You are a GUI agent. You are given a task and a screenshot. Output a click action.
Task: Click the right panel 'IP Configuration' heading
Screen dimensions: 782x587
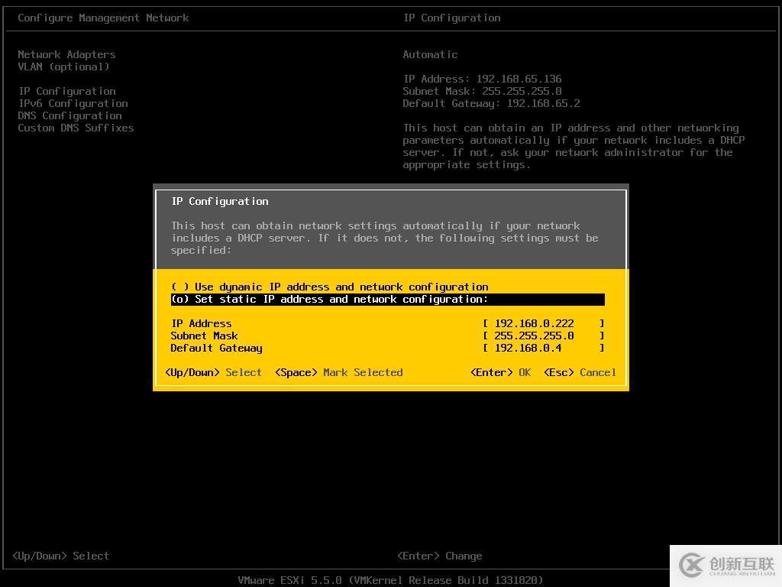pos(452,18)
